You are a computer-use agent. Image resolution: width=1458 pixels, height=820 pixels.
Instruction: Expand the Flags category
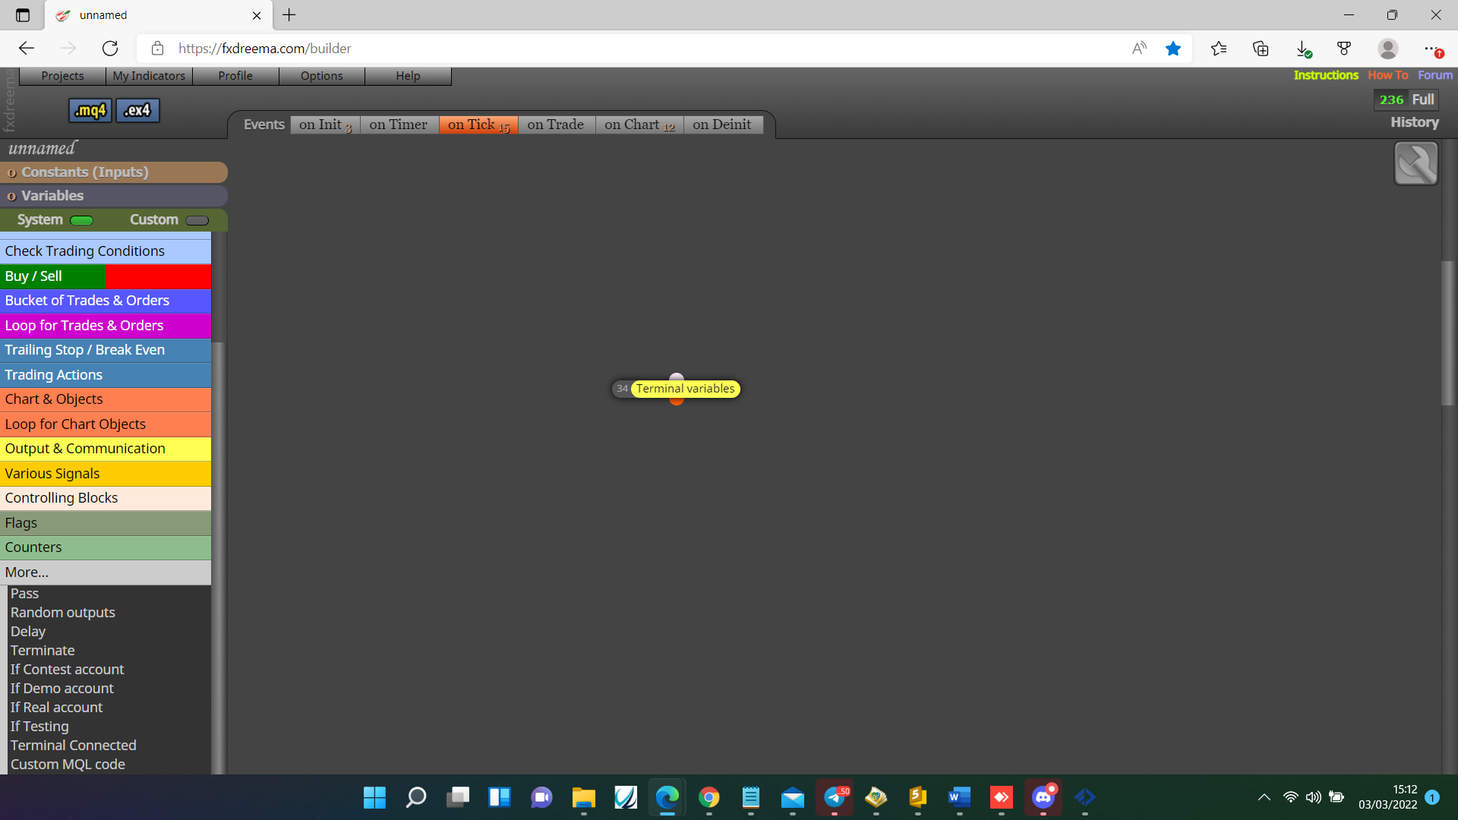[106, 523]
